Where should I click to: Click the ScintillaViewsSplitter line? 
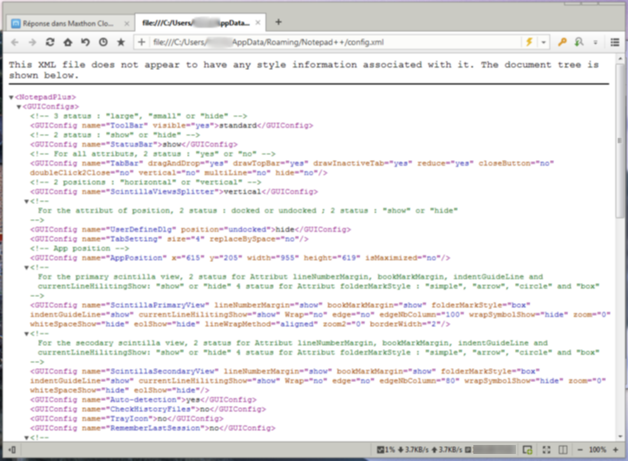(x=174, y=191)
